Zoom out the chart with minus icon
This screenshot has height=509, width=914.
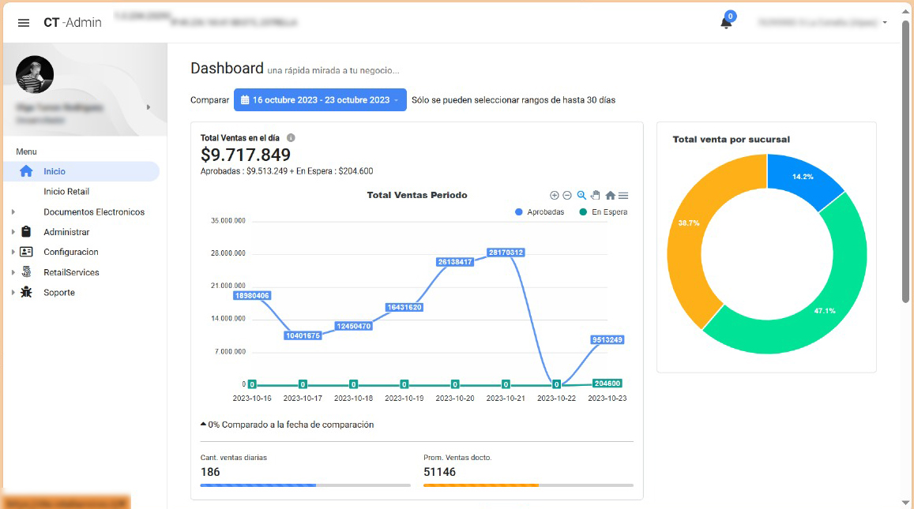click(567, 195)
